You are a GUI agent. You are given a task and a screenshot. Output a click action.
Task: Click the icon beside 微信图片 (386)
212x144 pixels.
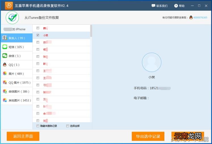tap(5, 91)
